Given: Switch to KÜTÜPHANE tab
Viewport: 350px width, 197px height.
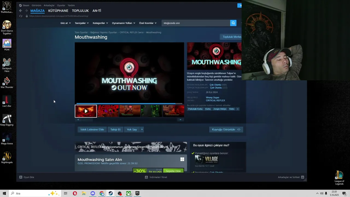Looking at the screenshot, I should click(x=58, y=11).
